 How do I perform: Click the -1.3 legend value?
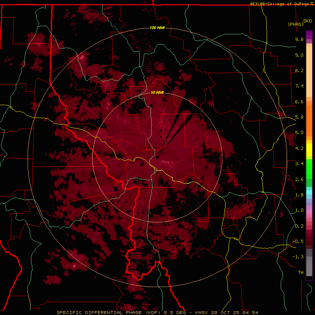[298, 257]
